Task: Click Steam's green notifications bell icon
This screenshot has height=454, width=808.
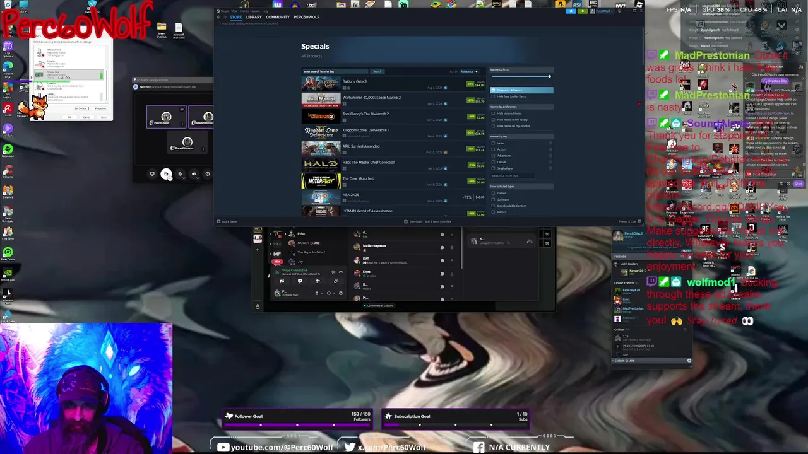Action: point(583,11)
